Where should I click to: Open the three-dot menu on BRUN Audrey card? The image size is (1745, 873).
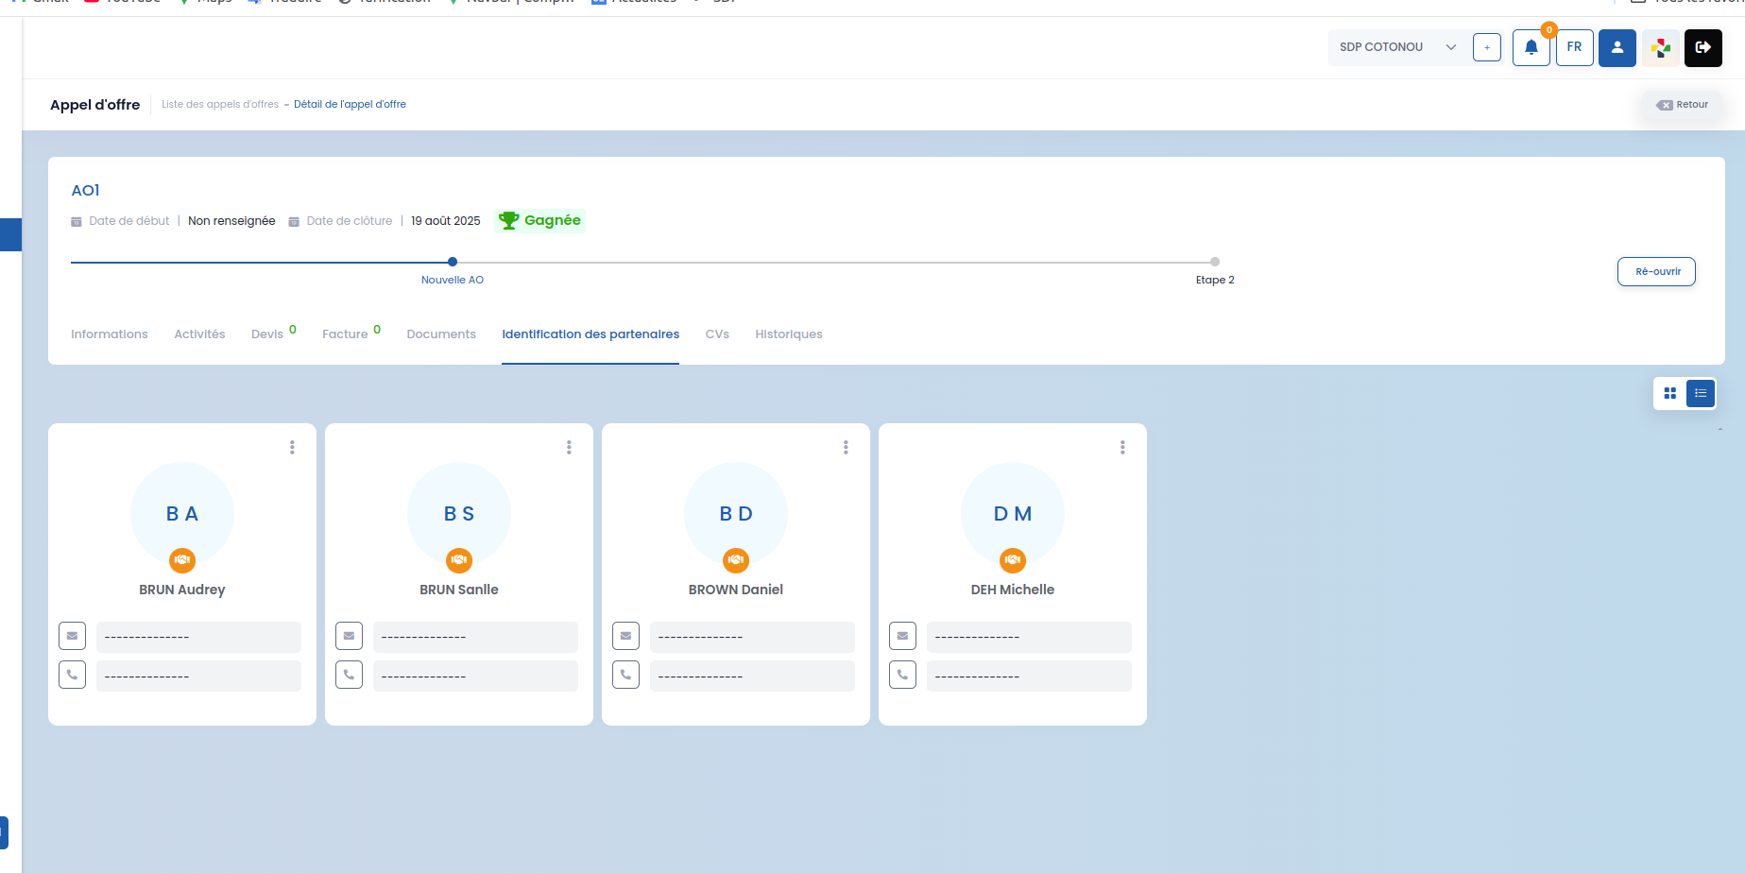click(x=292, y=447)
